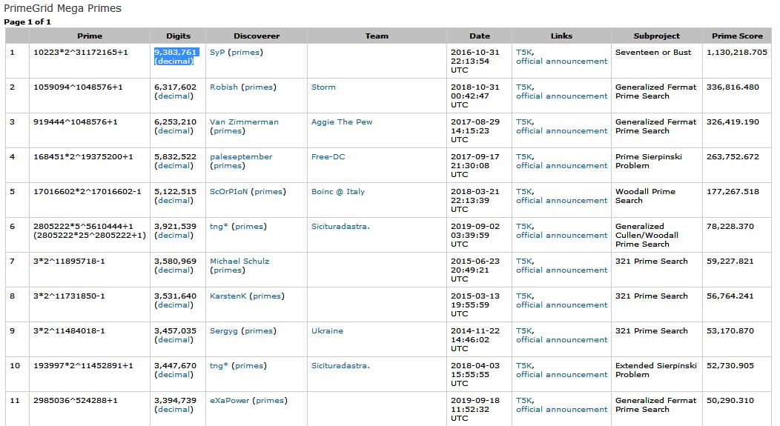Click the Van Zimmerman discoverer link
Viewport: 780px width, 426px height.
[244, 122]
